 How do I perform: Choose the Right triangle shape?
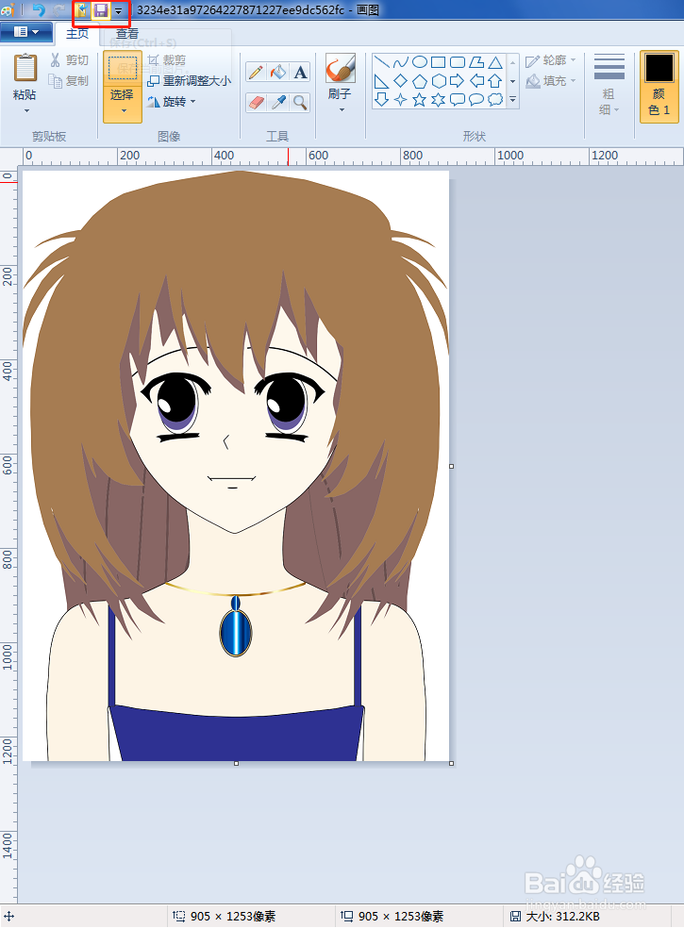point(382,81)
